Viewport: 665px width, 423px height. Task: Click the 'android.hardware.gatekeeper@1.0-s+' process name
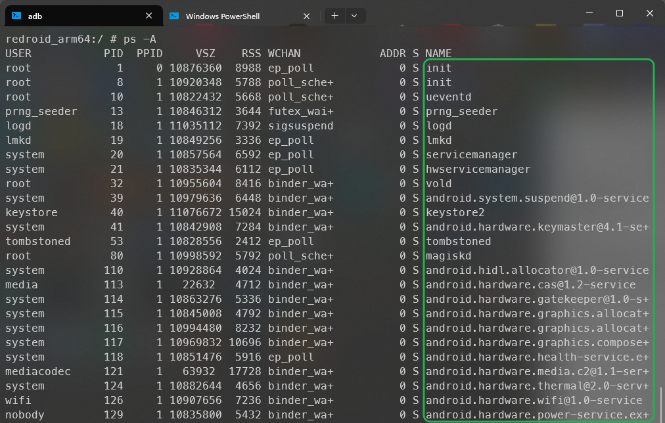[x=537, y=300]
